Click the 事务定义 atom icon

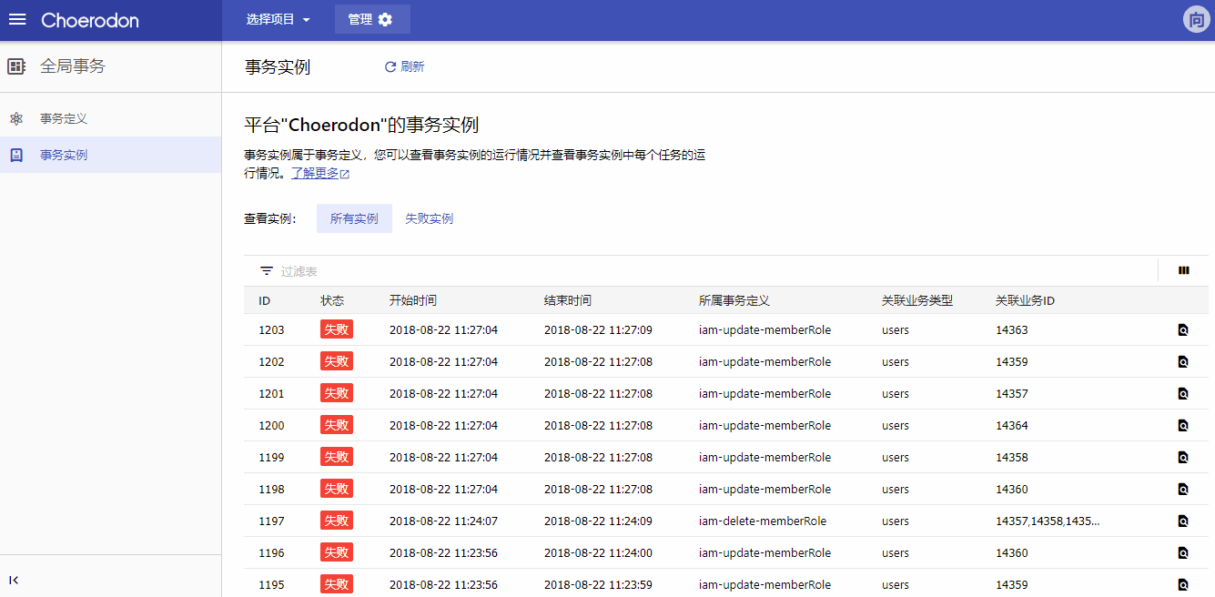pos(16,118)
